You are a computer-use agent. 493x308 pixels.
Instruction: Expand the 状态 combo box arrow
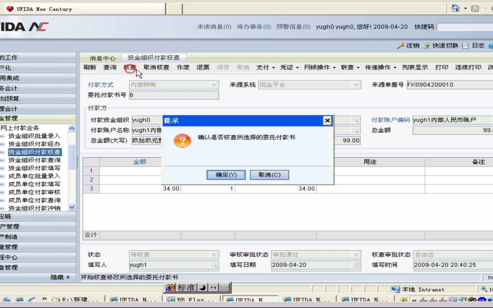click(x=214, y=254)
